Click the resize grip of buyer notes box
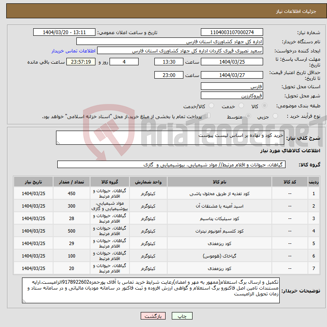This screenshot has width=327, height=327. [x=24, y=301]
